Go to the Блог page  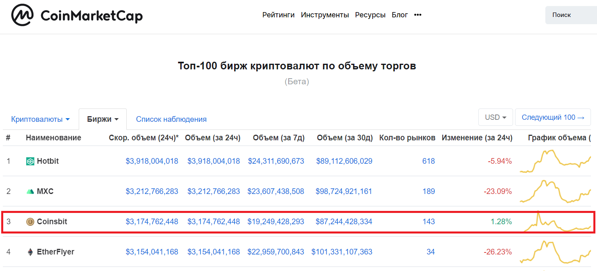coord(400,15)
